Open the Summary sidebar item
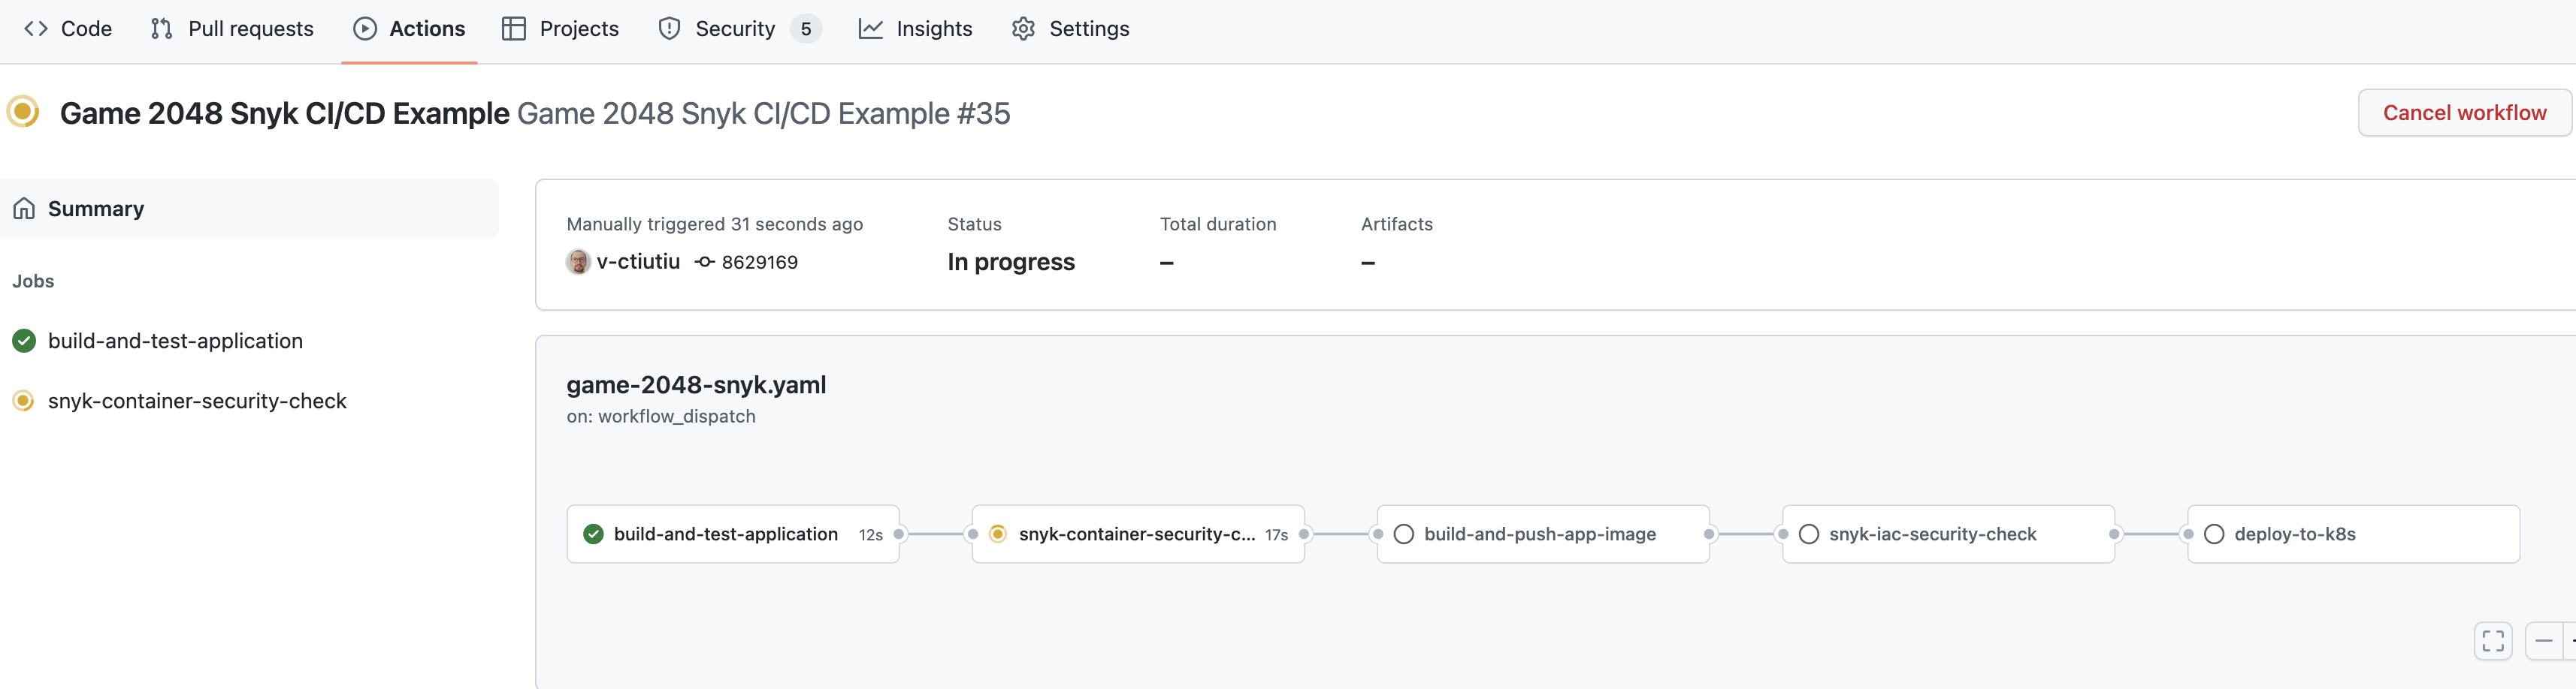 [249, 209]
